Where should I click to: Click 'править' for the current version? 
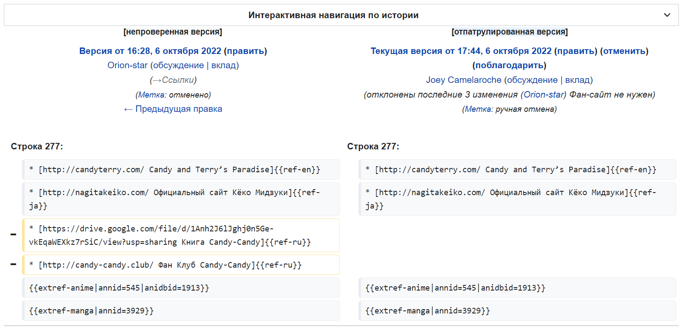(x=576, y=51)
